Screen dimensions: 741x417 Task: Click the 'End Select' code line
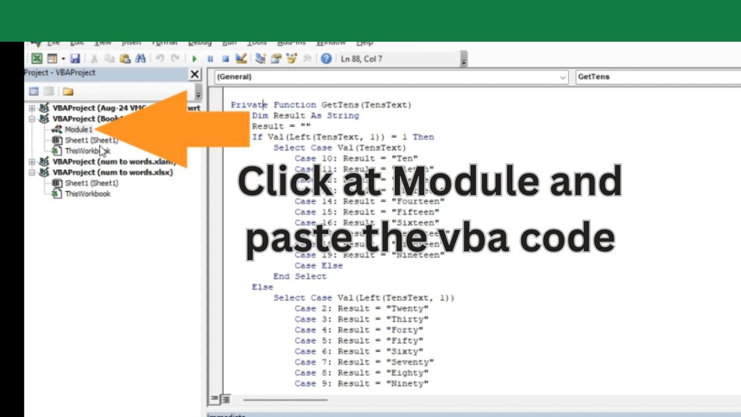300,276
